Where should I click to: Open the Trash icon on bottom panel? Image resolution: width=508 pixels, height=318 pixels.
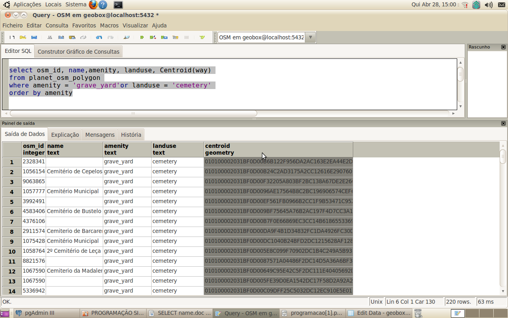(x=418, y=313)
